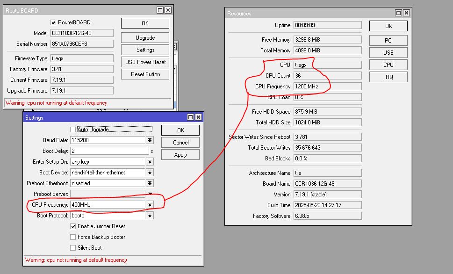
Task: Click the CPU Frequency 1200 MHz field in Resources
Action: pyautogui.click(x=328, y=87)
